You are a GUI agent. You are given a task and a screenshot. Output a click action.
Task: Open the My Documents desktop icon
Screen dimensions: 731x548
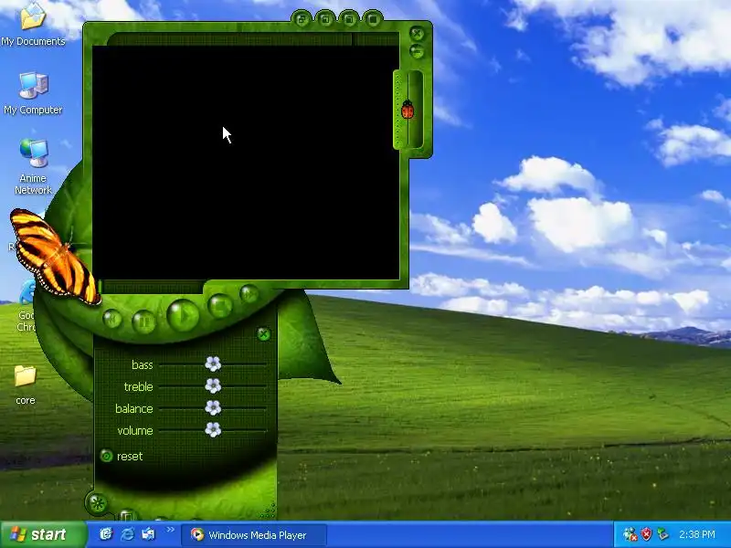[x=33, y=25]
